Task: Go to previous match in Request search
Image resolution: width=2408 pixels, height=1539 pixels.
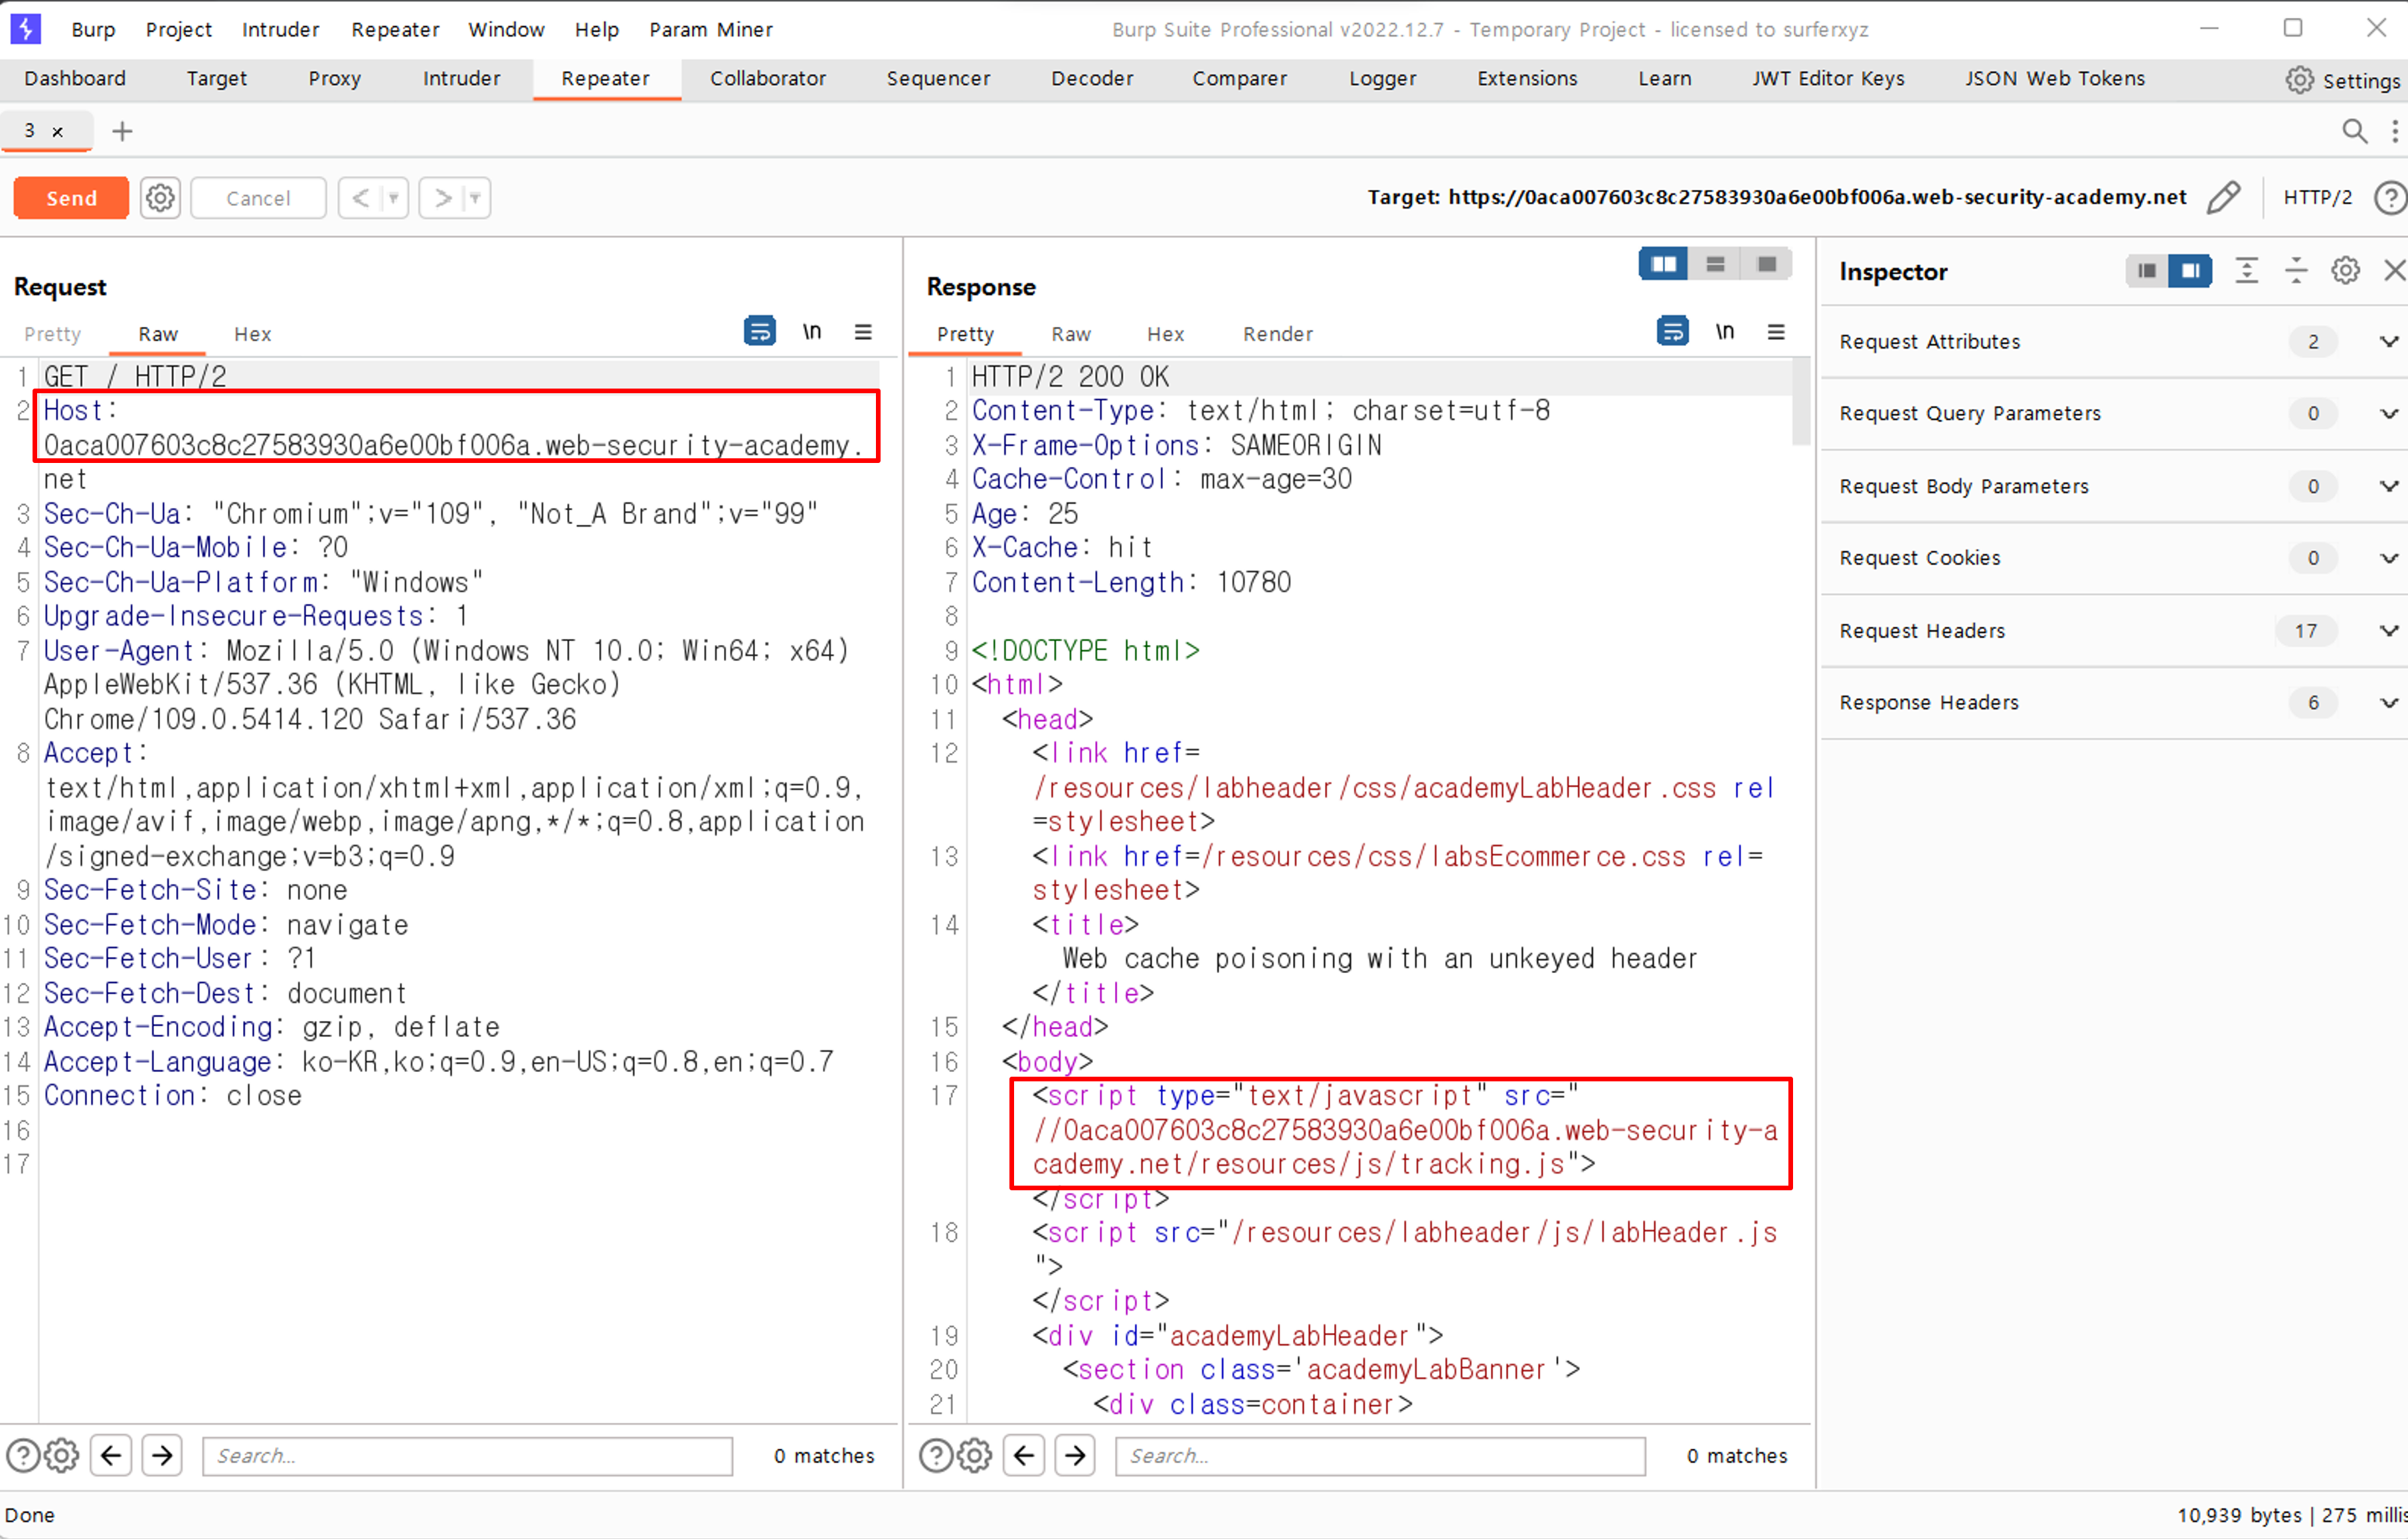Action: 111,1455
